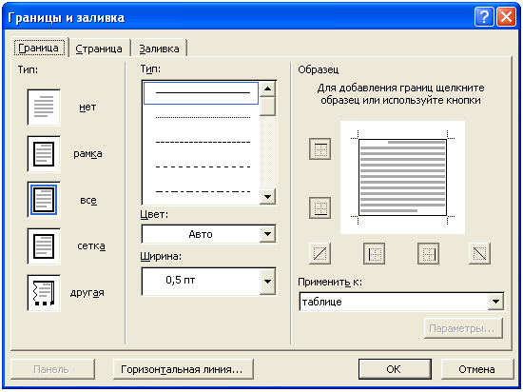Image resolution: width=523 pixels, height=392 pixels.
Task: Expand the Применить к dropdown arrow
Action: [496, 302]
